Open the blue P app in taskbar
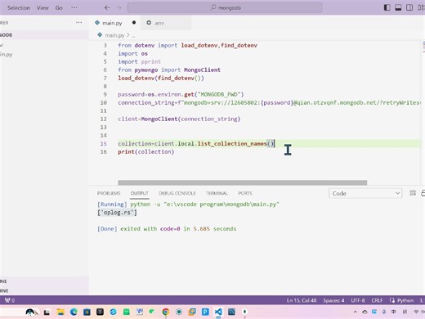The height and width of the screenshot is (319, 425). 205,312
